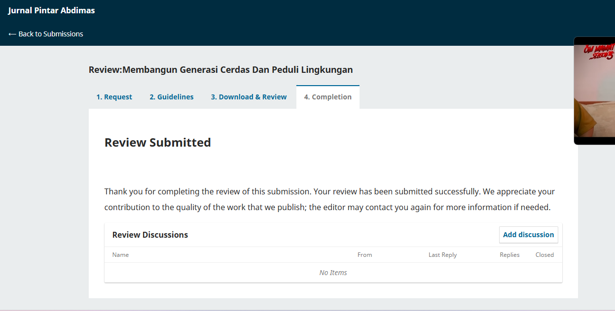Click the Review Discussions heading
Screen dimensions: 615x311
click(150, 235)
